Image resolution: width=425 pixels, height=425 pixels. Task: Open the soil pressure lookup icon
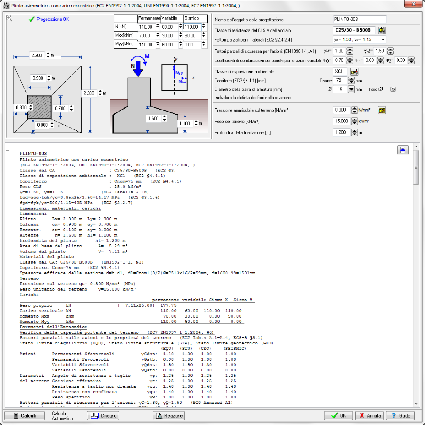coord(382,110)
